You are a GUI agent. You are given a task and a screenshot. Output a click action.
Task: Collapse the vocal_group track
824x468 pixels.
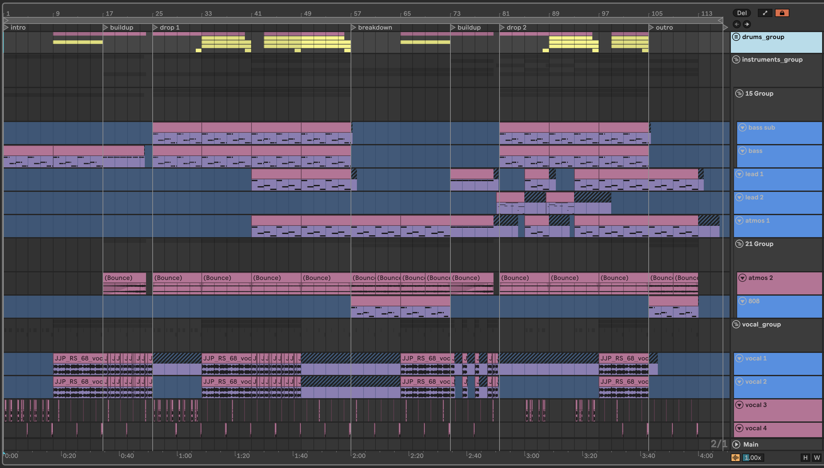736,324
